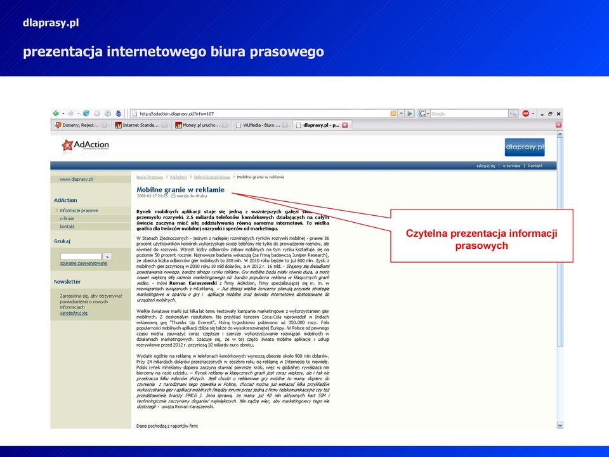609x457 pixels.
Task: Click the address bar showing adaction.dlaprasy.pl
Action: (x=260, y=114)
